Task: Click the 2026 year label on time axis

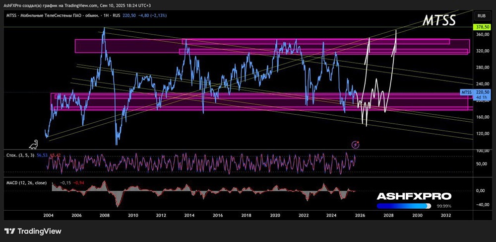Action: (359, 215)
